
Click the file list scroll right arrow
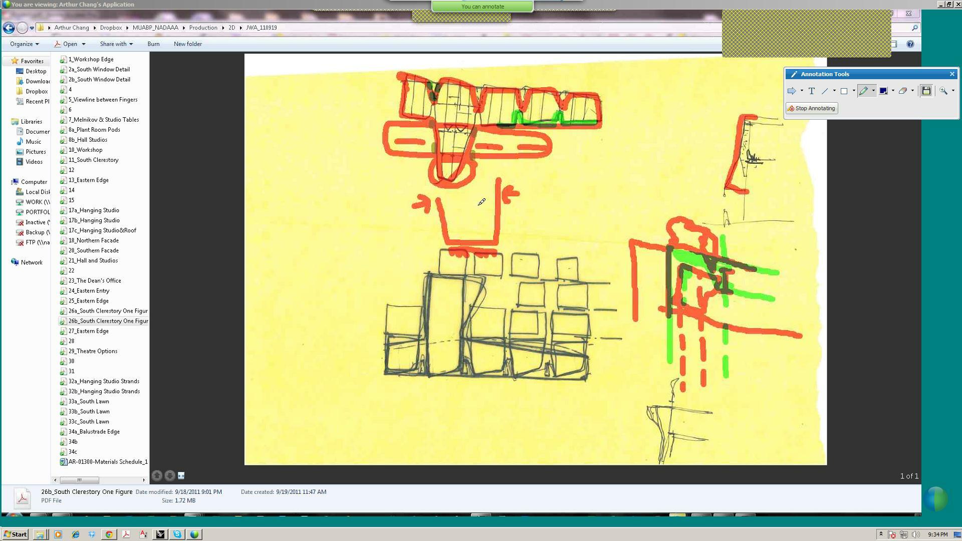coord(144,480)
